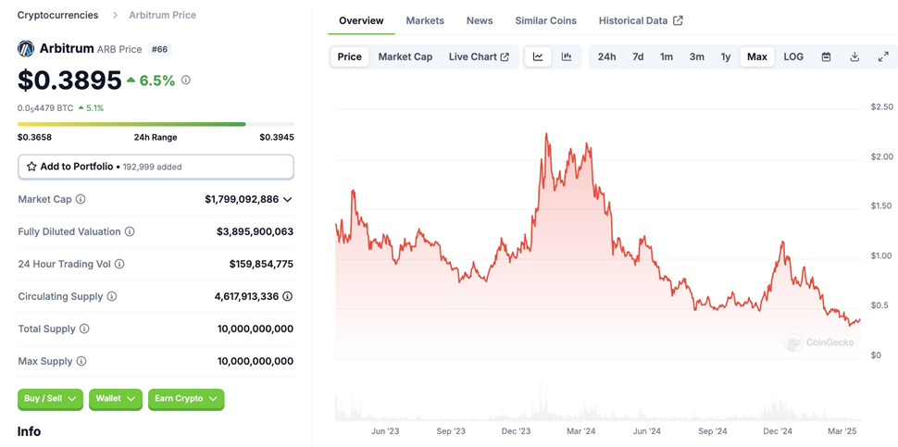
Task: Set chart range to 3m
Action: (697, 56)
